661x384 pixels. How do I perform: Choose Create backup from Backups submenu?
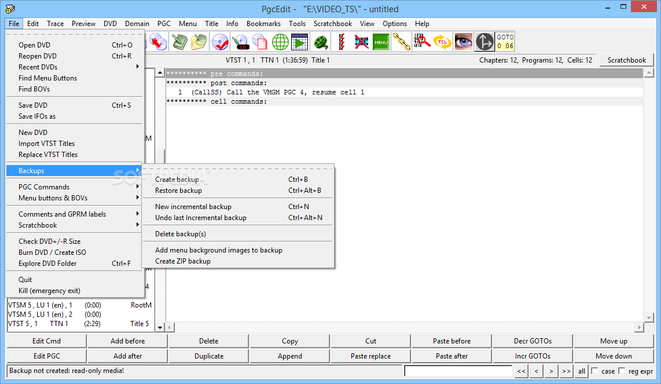pos(238,180)
